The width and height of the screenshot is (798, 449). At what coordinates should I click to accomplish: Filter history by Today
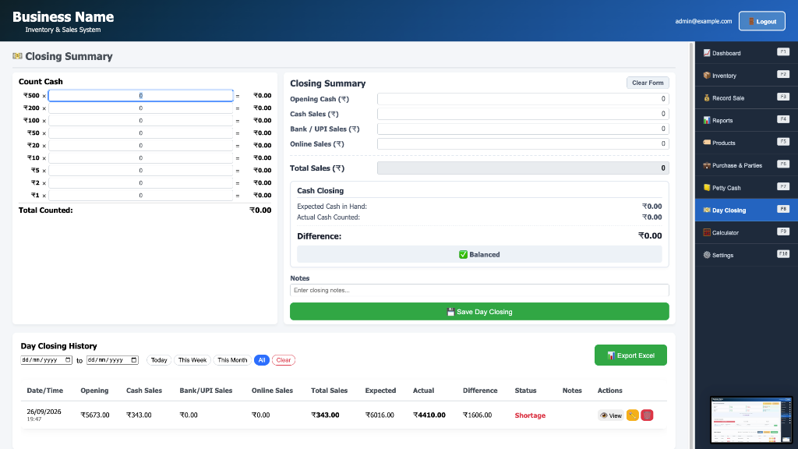click(x=159, y=360)
